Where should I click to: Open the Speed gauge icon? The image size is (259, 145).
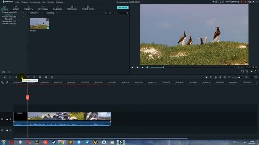[34, 77]
